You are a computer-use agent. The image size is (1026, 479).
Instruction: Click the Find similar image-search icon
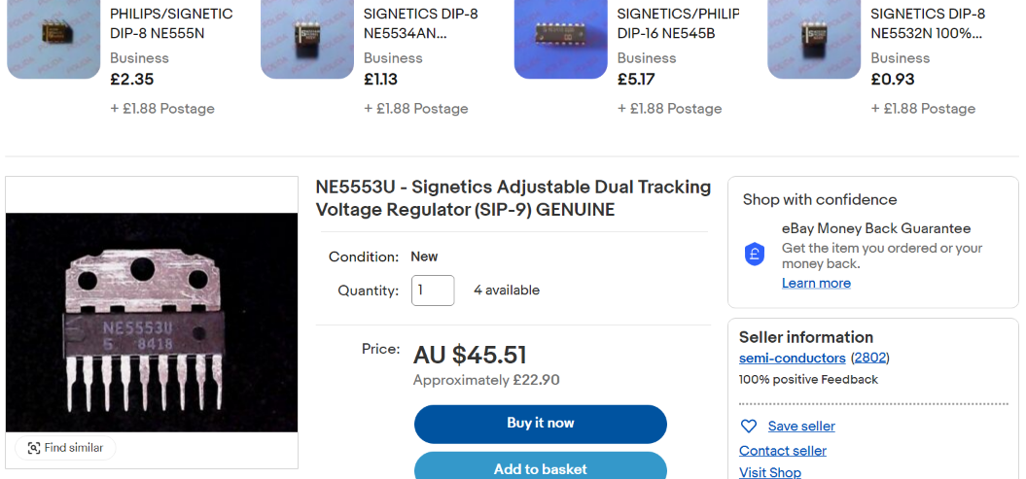pos(34,448)
